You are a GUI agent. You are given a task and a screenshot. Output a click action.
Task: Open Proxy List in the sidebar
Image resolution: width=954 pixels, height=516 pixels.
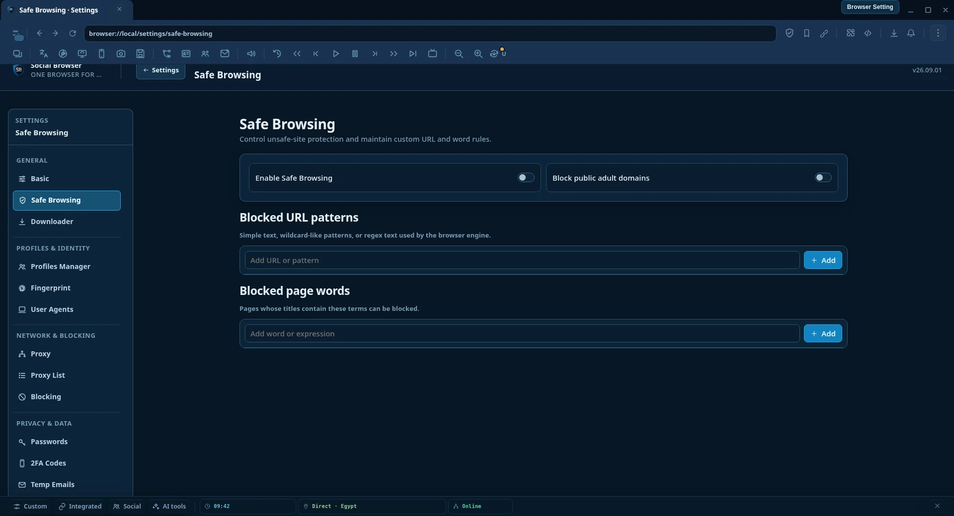coord(67,375)
